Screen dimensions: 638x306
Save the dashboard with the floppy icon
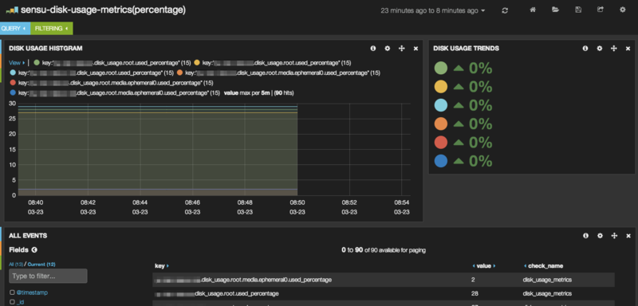578,10
